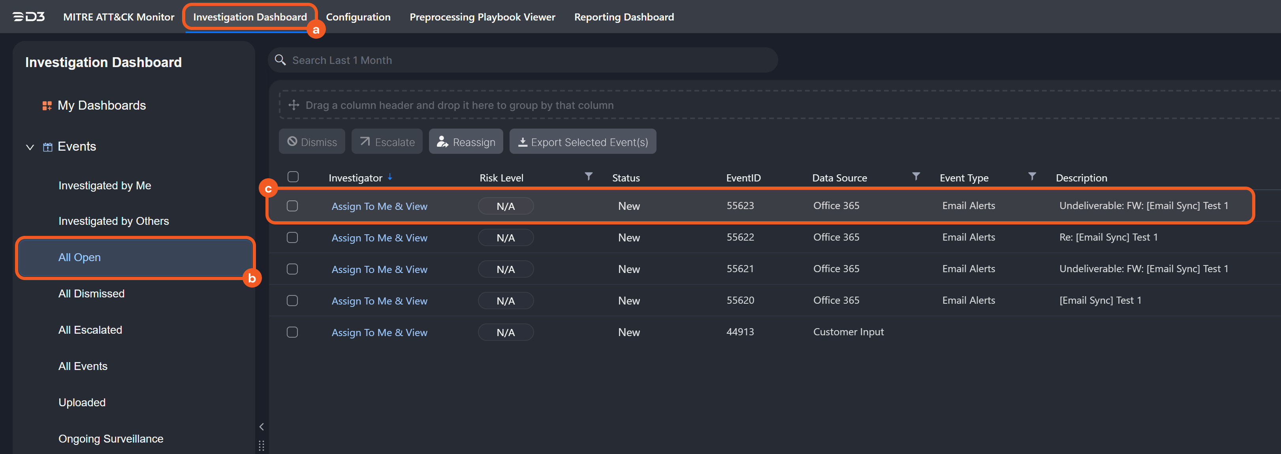Click Export Selected Event(s) button
This screenshot has width=1281, height=454.
[582, 142]
